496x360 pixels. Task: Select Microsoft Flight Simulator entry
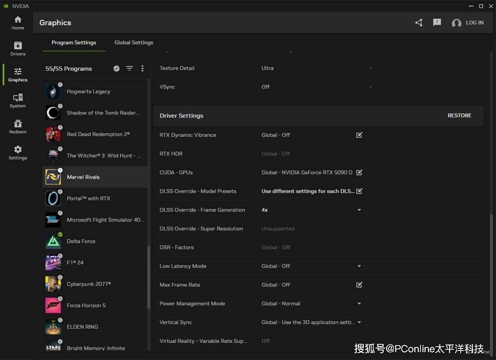pos(95,220)
